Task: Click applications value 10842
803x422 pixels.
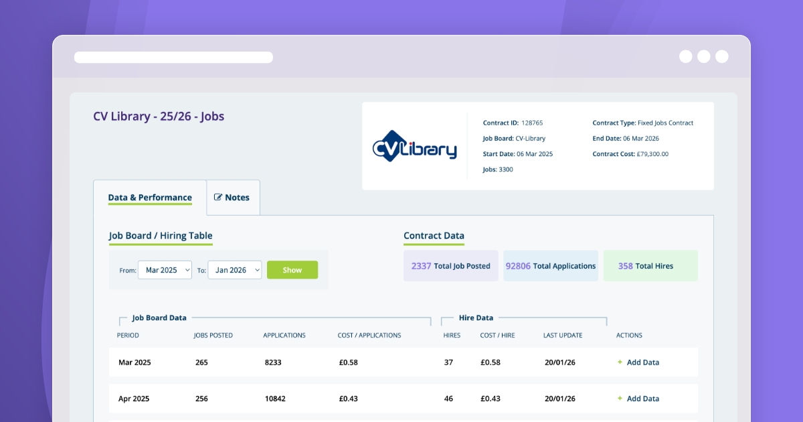Action: click(x=275, y=399)
